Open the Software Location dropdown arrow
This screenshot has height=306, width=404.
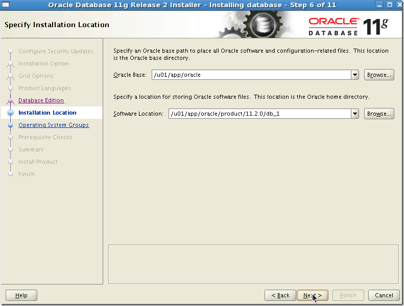(355, 114)
